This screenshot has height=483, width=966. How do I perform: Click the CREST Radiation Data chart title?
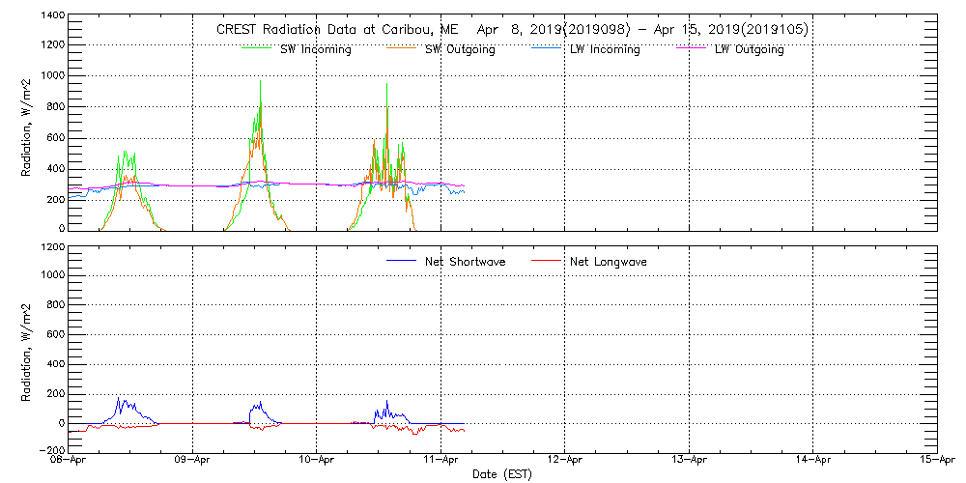[512, 29]
